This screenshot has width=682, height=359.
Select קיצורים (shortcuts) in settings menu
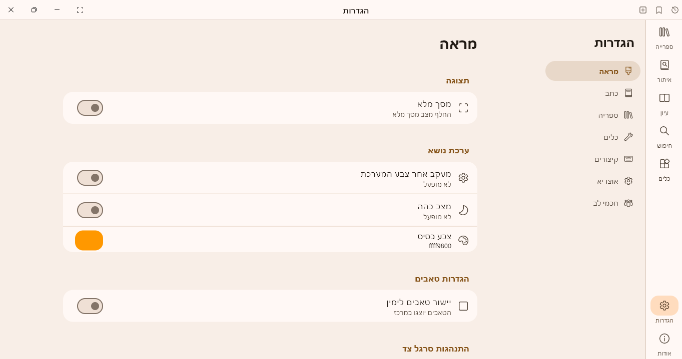[606, 159]
